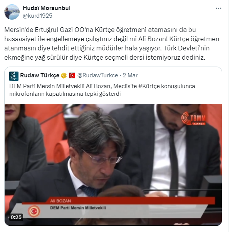Screen dimensions: 230x232
Task: Click the main tweet text about Mersin
Action: point(112,43)
